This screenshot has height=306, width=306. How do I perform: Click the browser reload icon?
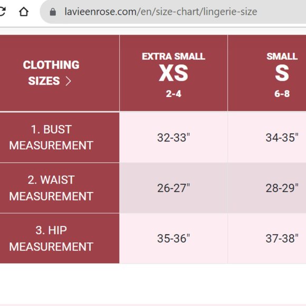tap(2, 11)
